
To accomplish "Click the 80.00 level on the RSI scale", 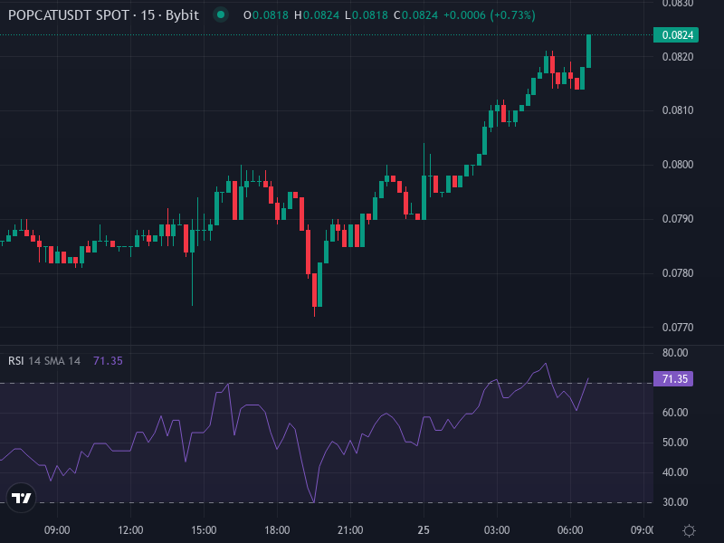I will [675, 351].
